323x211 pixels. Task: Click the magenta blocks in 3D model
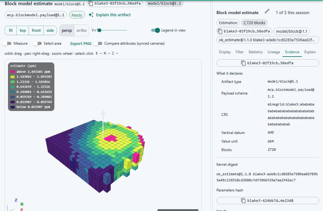[111, 138]
